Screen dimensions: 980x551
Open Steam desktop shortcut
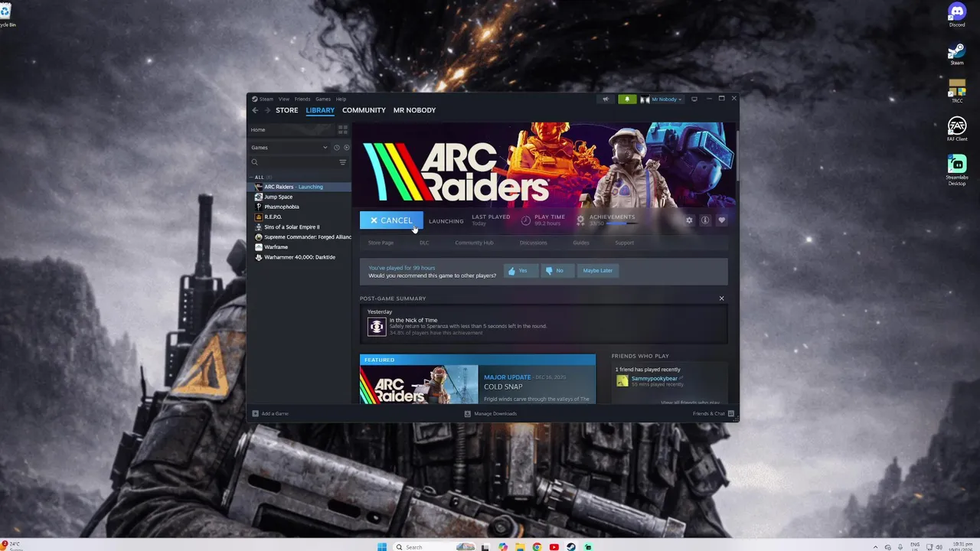(957, 54)
